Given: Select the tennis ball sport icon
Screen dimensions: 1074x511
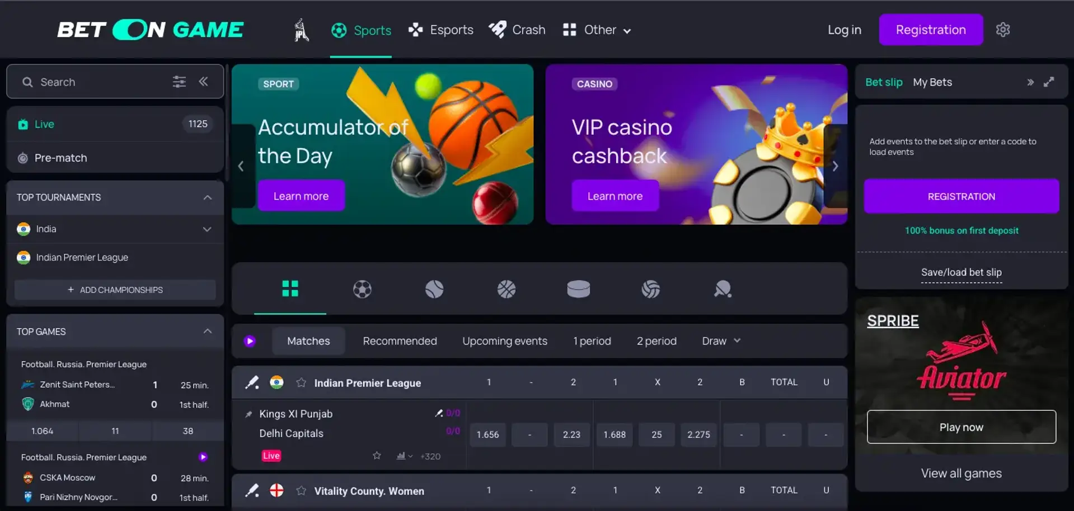Looking at the screenshot, I should pos(434,289).
